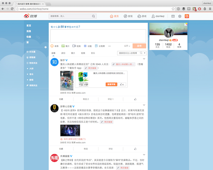Open the street photo thumbnail in Zhihu post
Screen dimensions: 213x170
(67, 81)
